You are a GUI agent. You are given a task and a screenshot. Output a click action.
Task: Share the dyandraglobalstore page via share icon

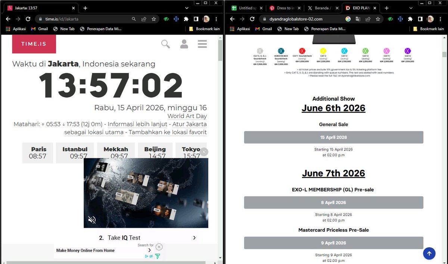[x=368, y=19]
